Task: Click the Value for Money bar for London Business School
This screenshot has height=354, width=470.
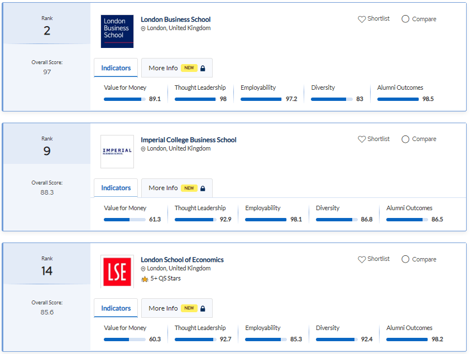Action: [124, 99]
